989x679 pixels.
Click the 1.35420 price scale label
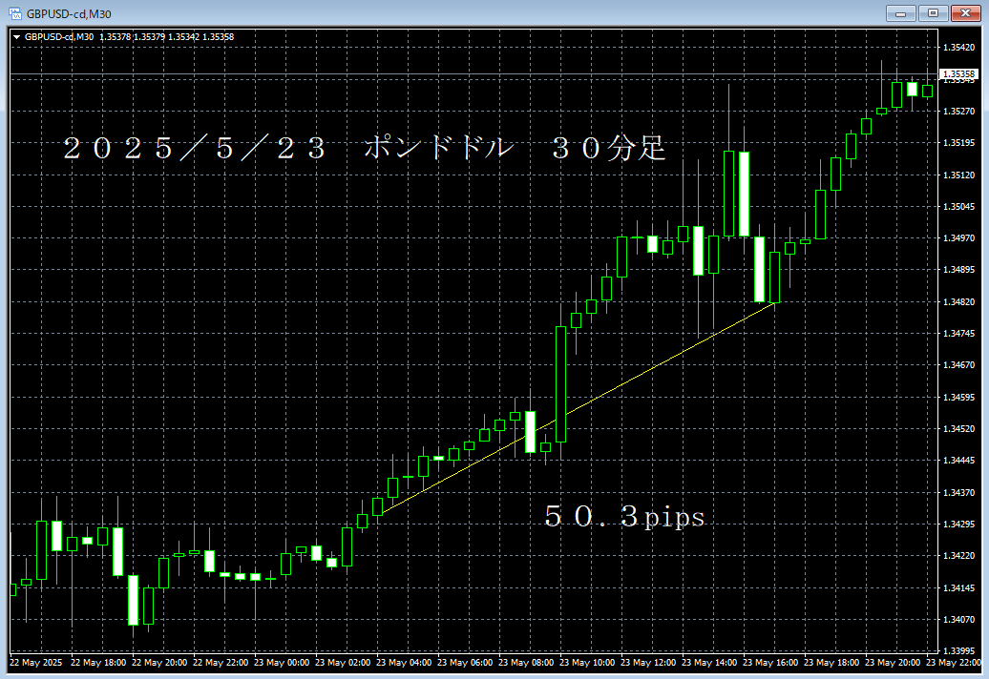[x=957, y=47]
